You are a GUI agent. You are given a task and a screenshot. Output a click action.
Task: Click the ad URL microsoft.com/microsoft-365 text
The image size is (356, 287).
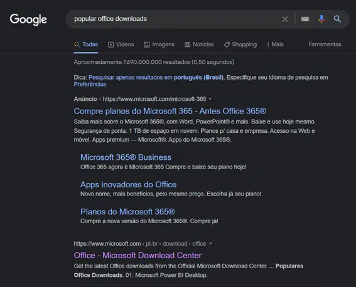point(154,99)
